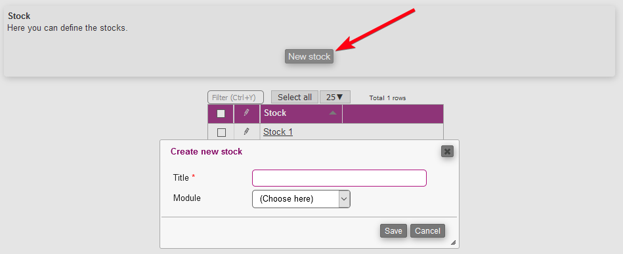Open the Stock 1 link
Image resolution: width=623 pixels, height=254 pixels.
point(278,132)
